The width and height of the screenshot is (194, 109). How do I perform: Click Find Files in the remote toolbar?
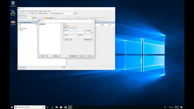click(x=103, y=18)
